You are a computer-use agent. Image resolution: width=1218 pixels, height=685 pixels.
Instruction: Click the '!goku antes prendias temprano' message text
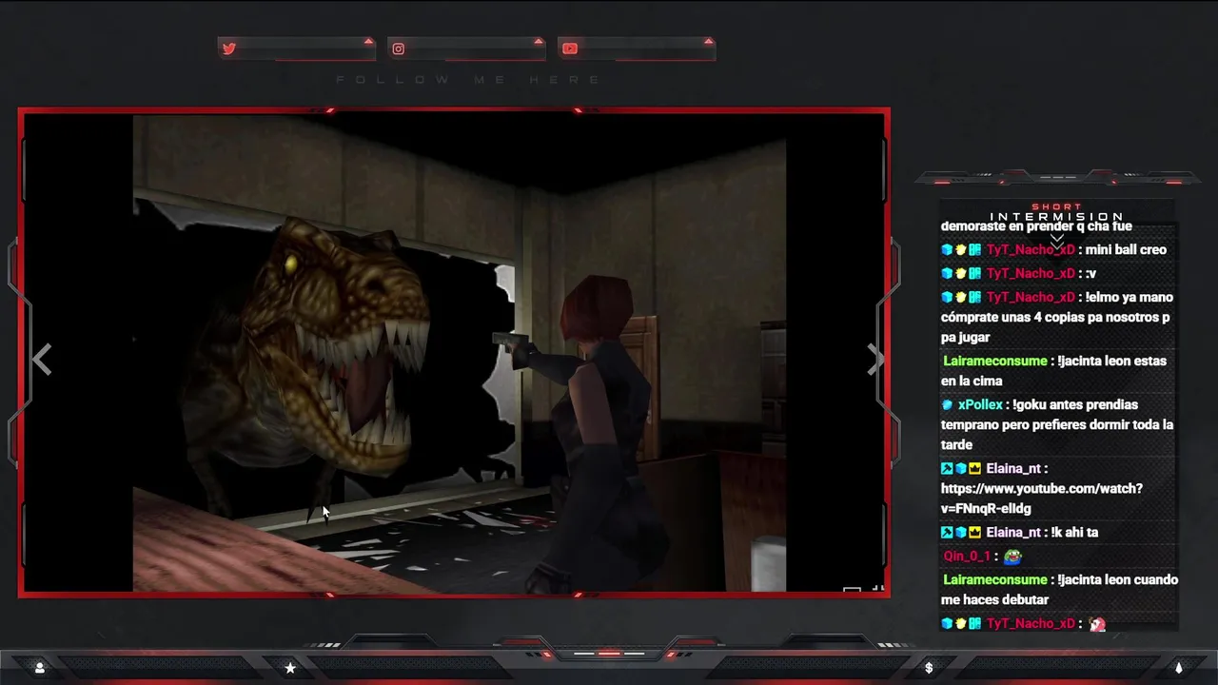1056,424
